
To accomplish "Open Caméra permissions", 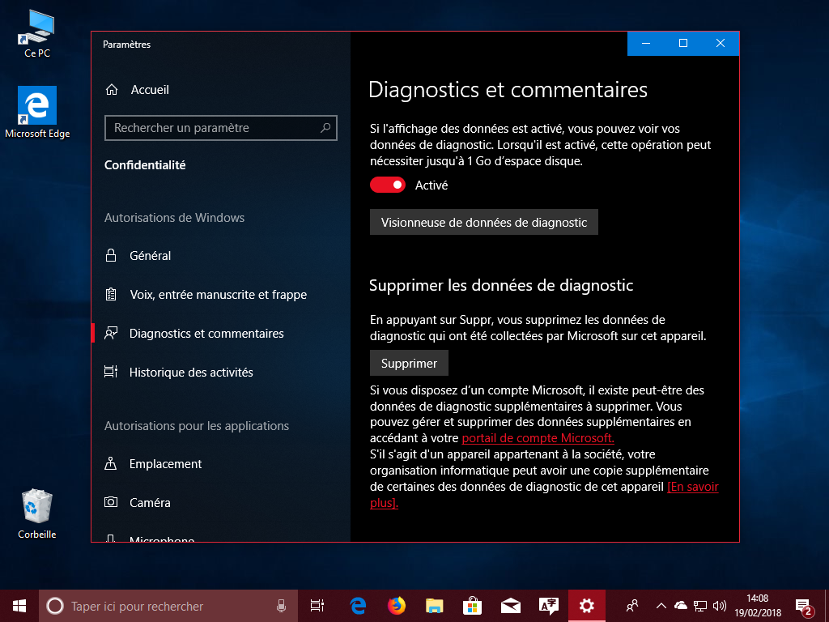I will coord(150,503).
